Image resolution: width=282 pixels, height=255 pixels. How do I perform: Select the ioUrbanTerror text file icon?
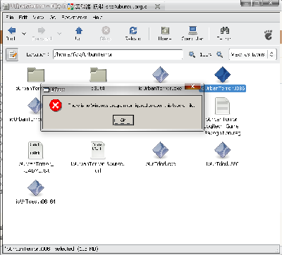(36, 150)
